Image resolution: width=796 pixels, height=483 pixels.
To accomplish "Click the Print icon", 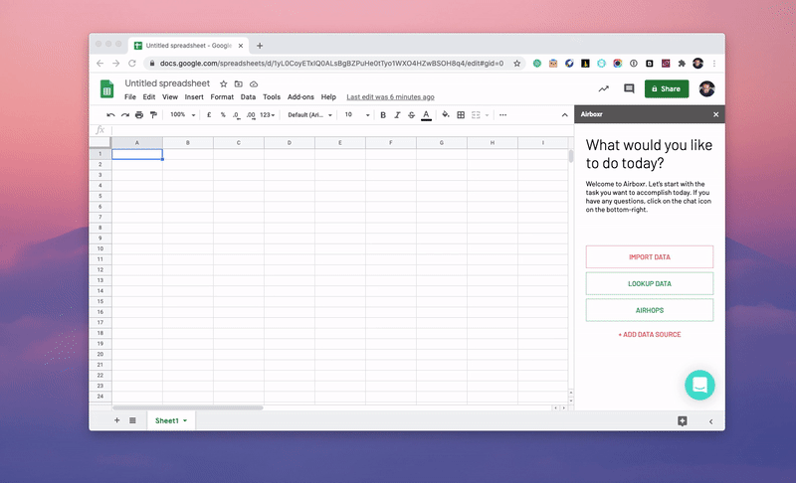I will click(x=139, y=115).
